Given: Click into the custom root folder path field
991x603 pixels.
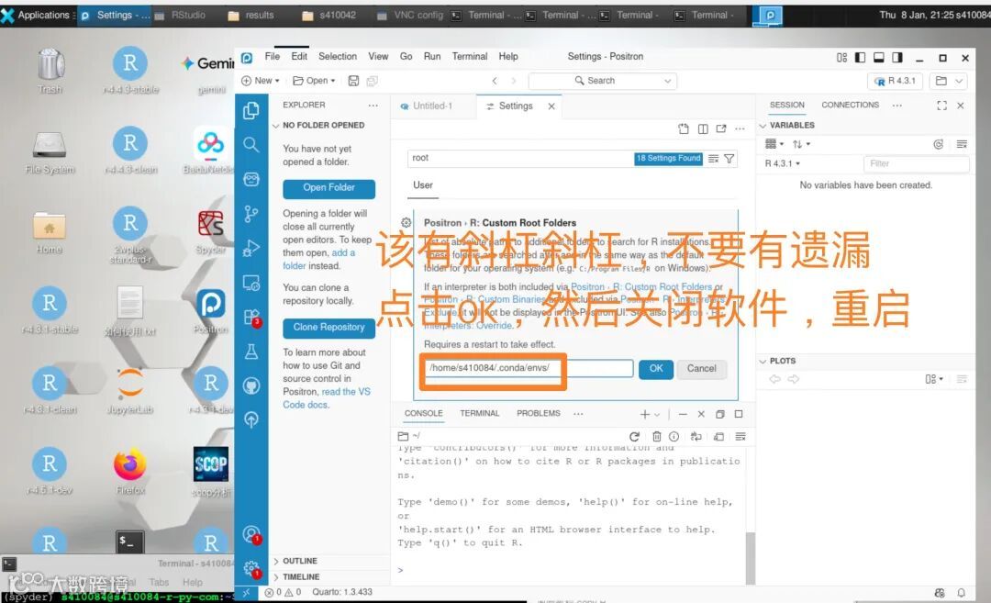Looking at the screenshot, I should click(529, 369).
